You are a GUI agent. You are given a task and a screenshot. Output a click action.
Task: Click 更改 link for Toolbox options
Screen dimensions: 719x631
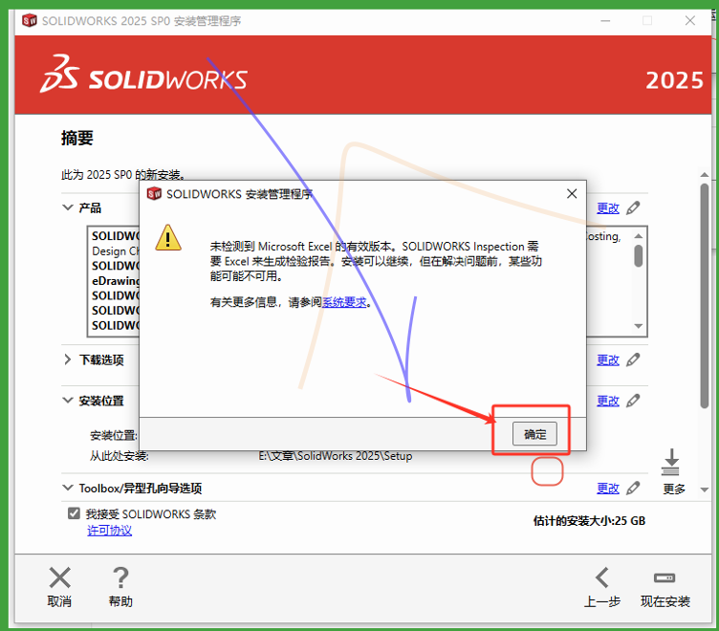tap(607, 488)
